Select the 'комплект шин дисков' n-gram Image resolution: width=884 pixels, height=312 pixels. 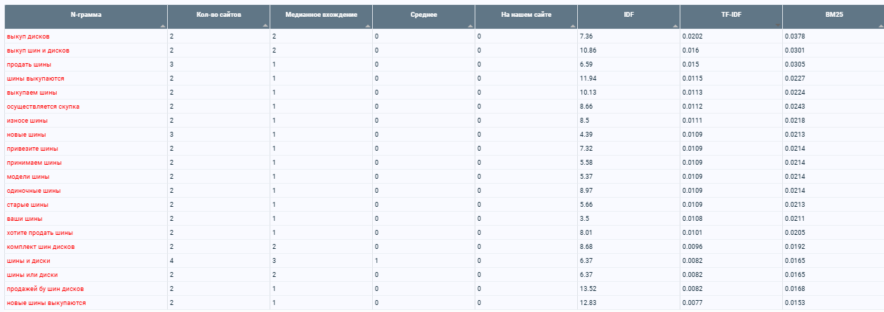[41, 247]
